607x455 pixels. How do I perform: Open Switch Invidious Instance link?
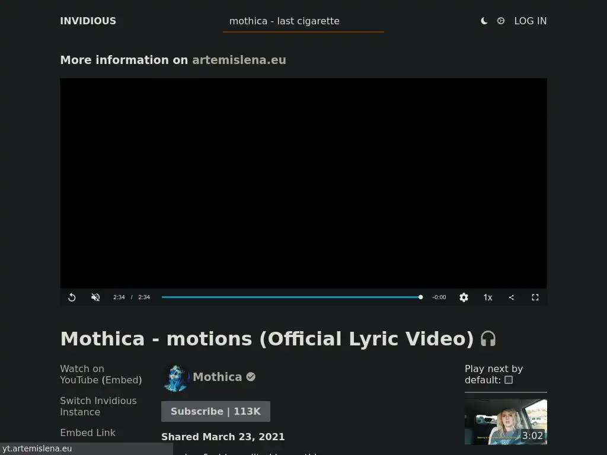(x=98, y=406)
